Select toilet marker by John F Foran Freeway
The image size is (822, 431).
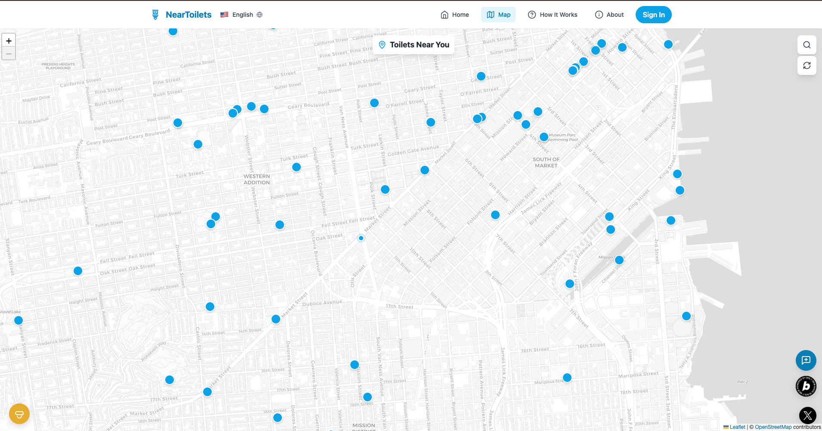pyautogui.click(x=570, y=284)
